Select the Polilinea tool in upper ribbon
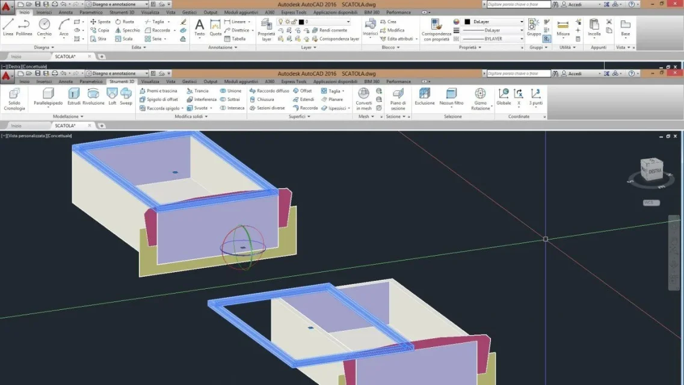684x385 pixels. 23,27
